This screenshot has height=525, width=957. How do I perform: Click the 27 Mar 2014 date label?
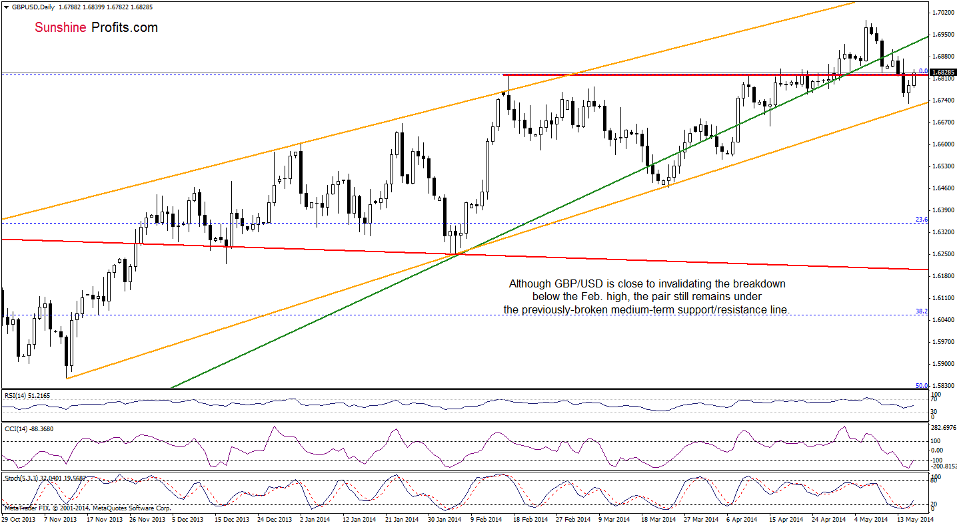click(702, 518)
